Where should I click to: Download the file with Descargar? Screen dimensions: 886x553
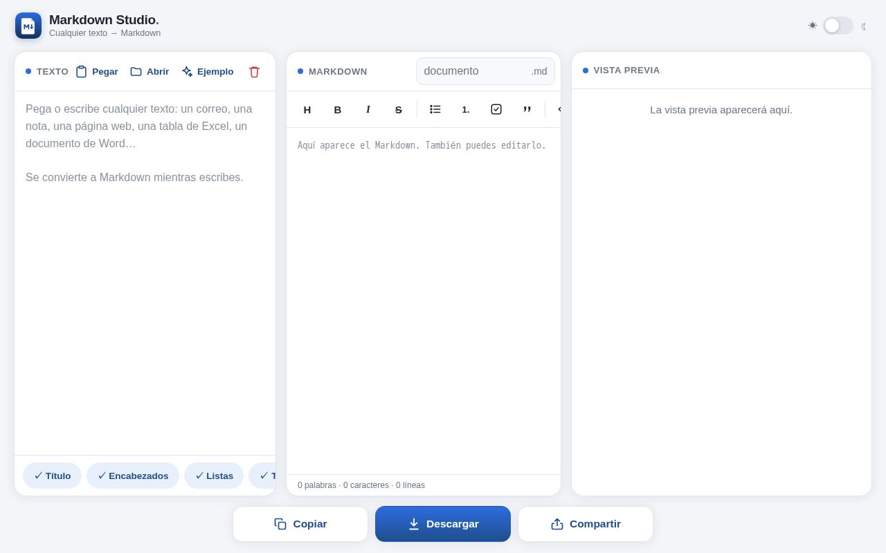tap(443, 524)
